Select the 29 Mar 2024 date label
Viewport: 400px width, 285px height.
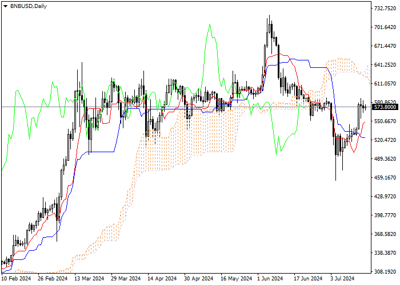pyautogui.click(x=126, y=279)
